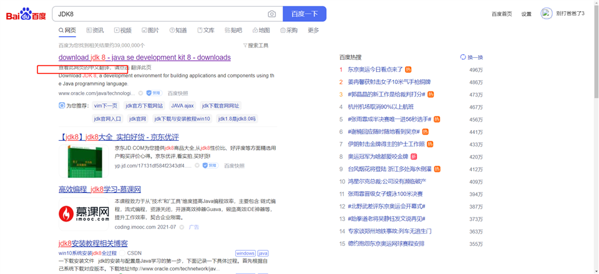
Task: Open jdk8安装教程相关博客 result
Action: click(93, 243)
